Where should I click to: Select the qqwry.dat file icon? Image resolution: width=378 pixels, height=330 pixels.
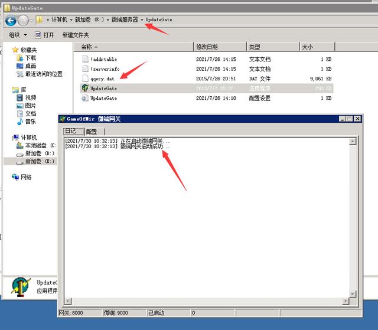85,79
